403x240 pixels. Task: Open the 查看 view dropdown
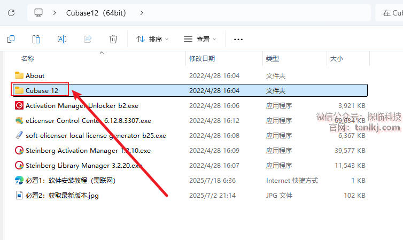coord(200,39)
